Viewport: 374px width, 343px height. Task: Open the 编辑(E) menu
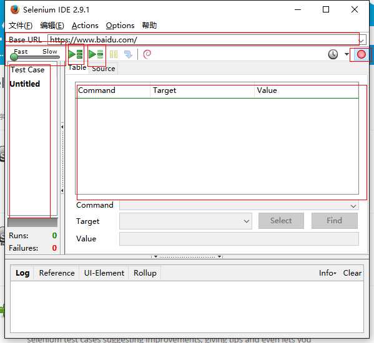coord(52,25)
